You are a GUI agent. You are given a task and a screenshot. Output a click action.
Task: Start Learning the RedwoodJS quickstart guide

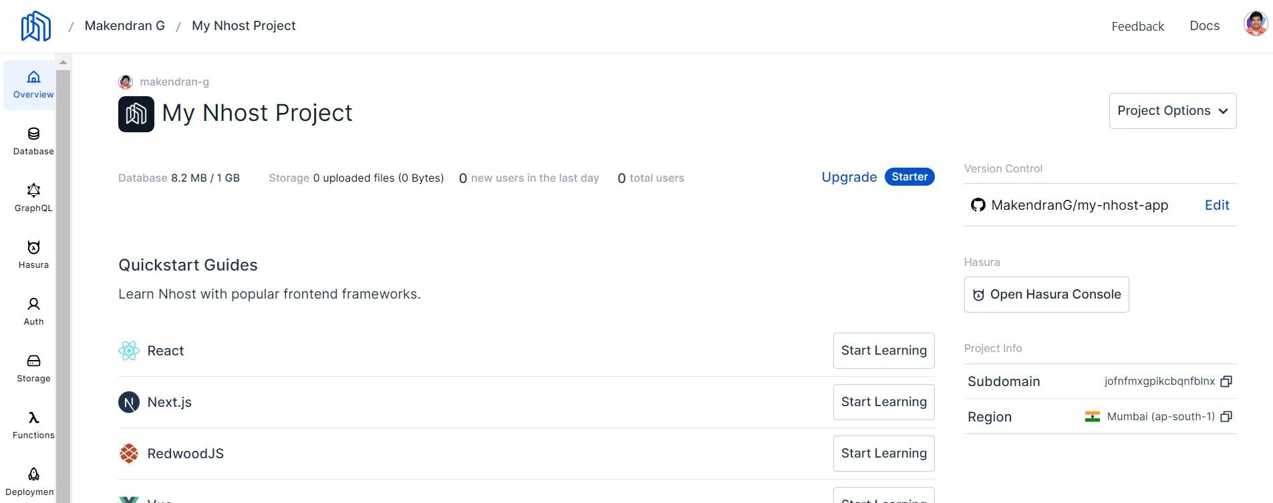coord(883,454)
